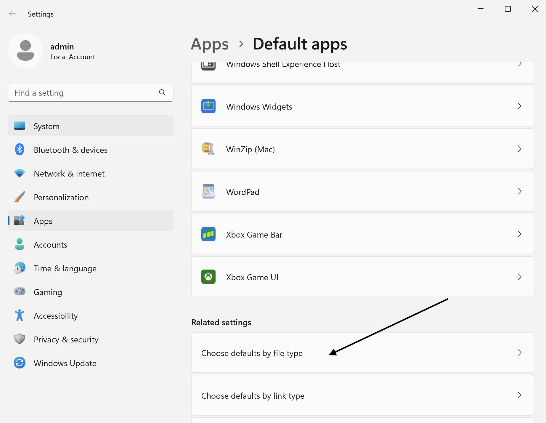Click the Windows Update sync icon
This screenshot has height=423, width=546.
[x=20, y=363]
